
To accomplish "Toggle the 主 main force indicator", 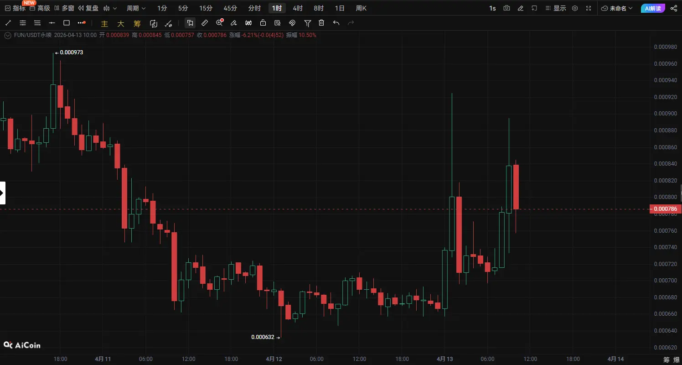I will tap(104, 23).
